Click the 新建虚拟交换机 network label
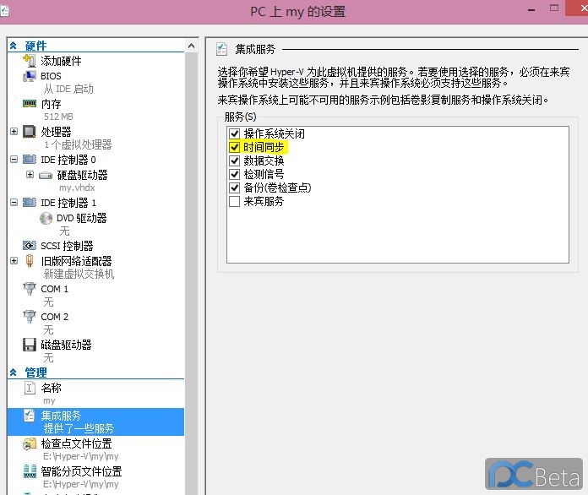Image resolution: width=588 pixels, height=495 pixels. click(79, 275)
